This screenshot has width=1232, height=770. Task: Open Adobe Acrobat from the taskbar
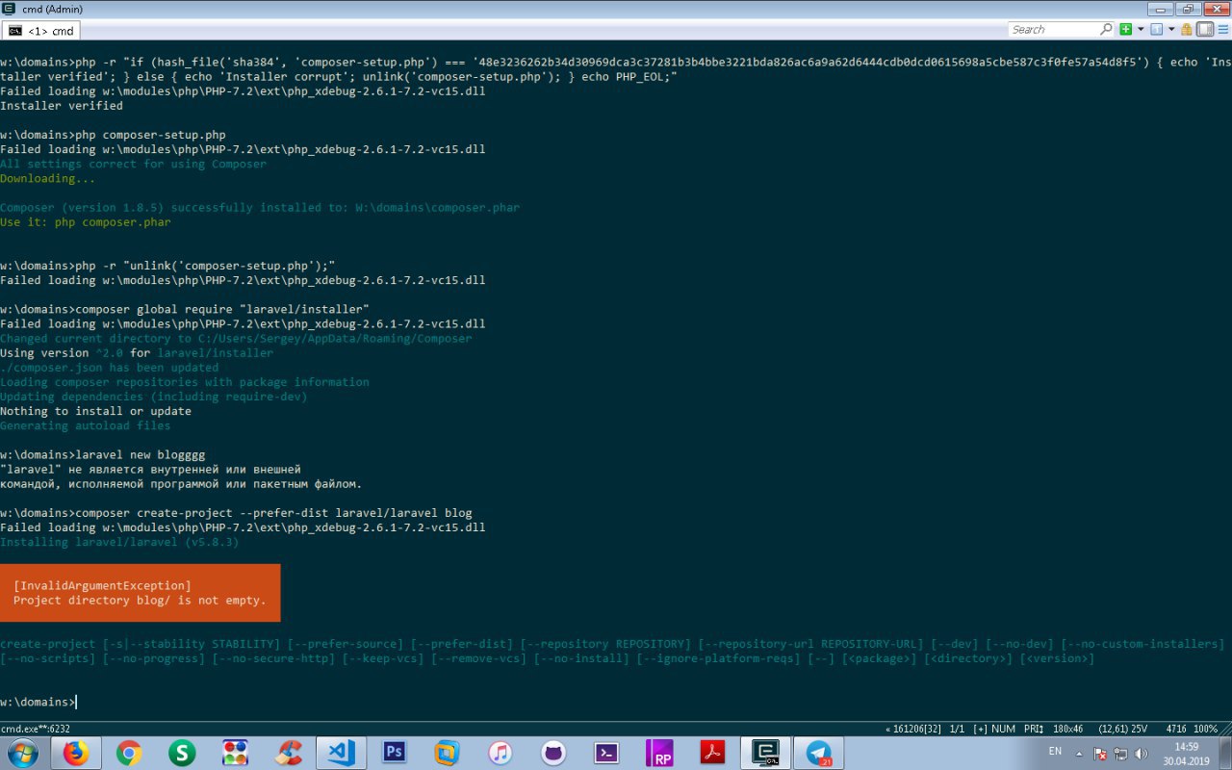click(x=713, y=753)
